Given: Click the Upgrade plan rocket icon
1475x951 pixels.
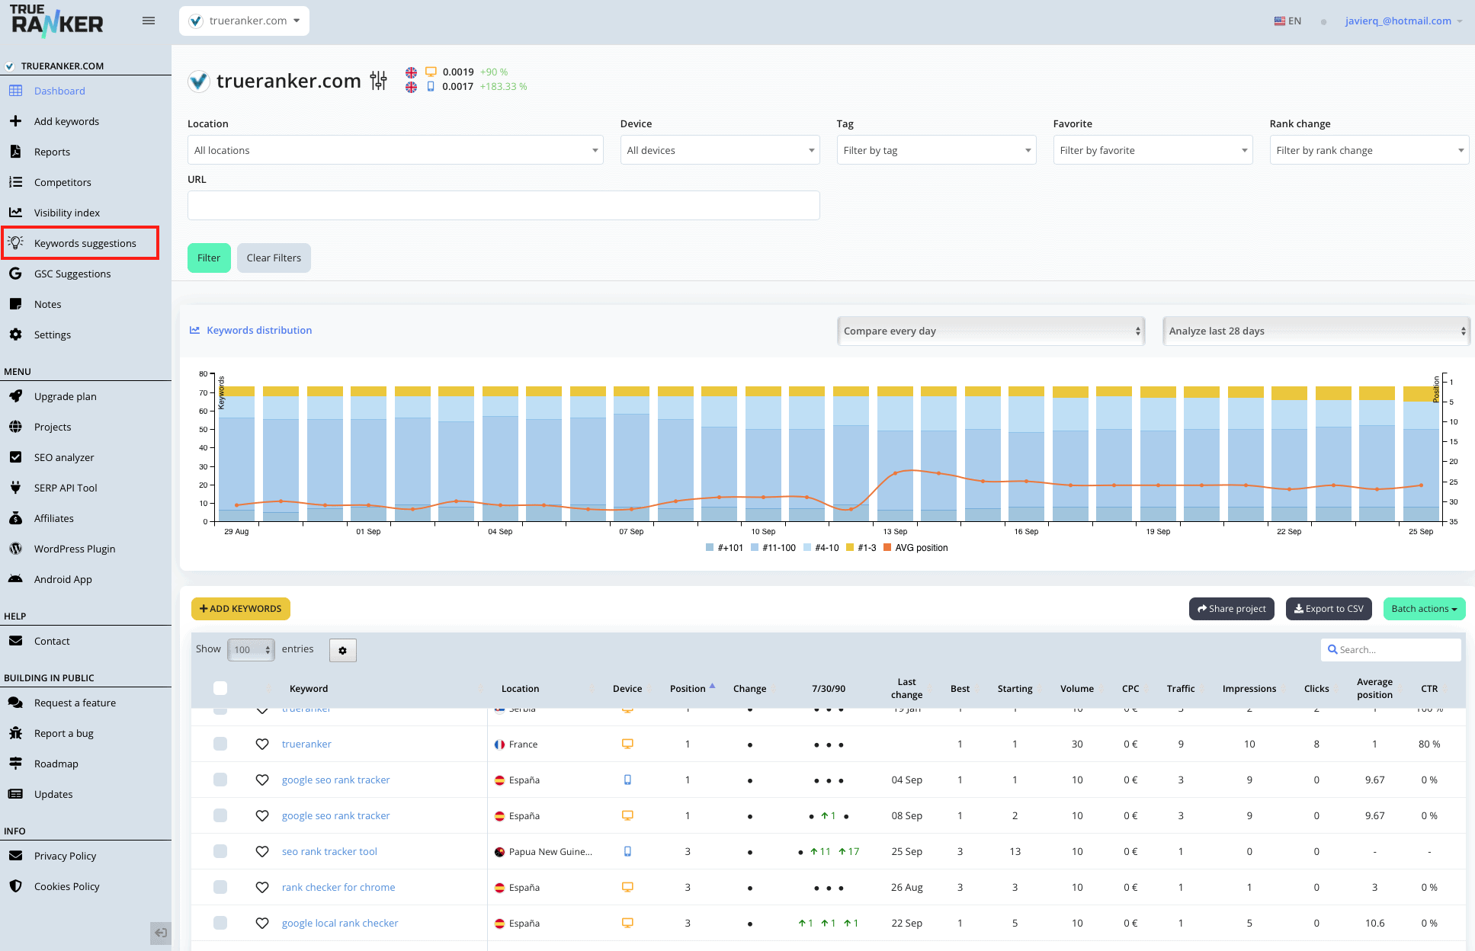Looking at the screenshot, I should click(15, 396).
